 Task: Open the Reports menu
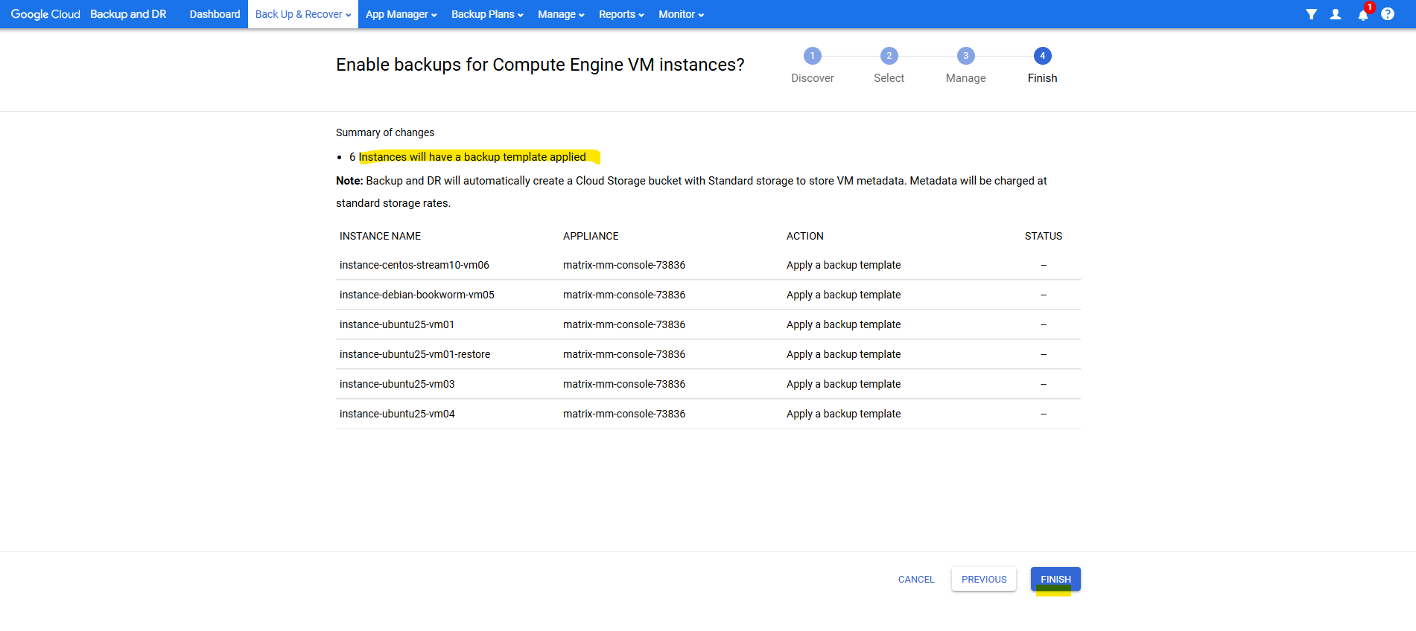pyautogui.click(x=621, y=14)
